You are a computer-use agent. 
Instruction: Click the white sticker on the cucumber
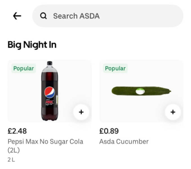tap(140, 91)
